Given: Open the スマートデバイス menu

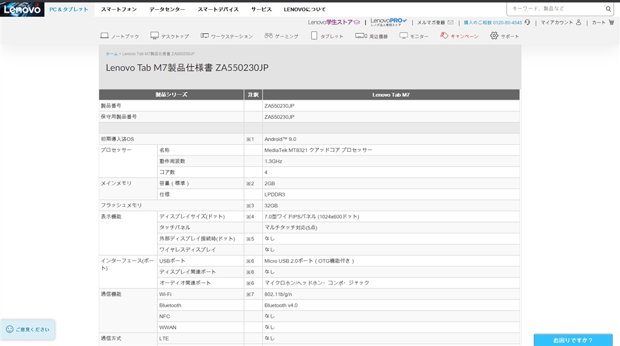Looking at the screenshot, I should (x=218, y=10).
